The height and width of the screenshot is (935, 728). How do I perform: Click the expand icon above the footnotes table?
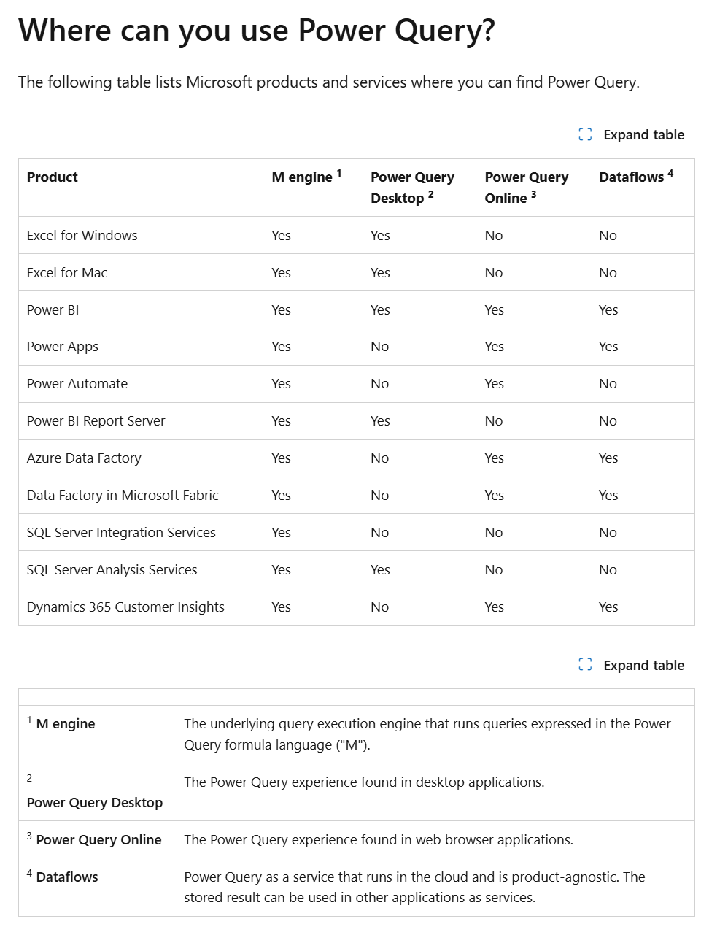(x=585, y=665)
